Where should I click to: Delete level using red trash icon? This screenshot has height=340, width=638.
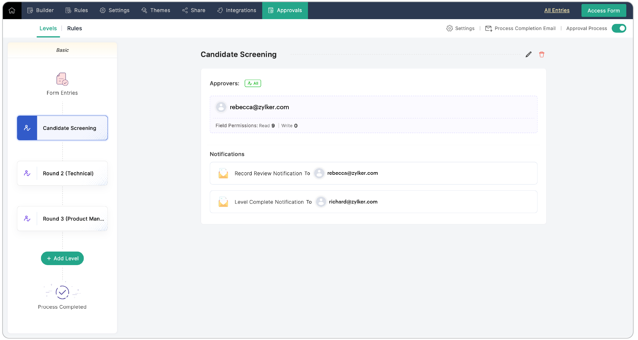pyautogui.click(x=541, y=54)
